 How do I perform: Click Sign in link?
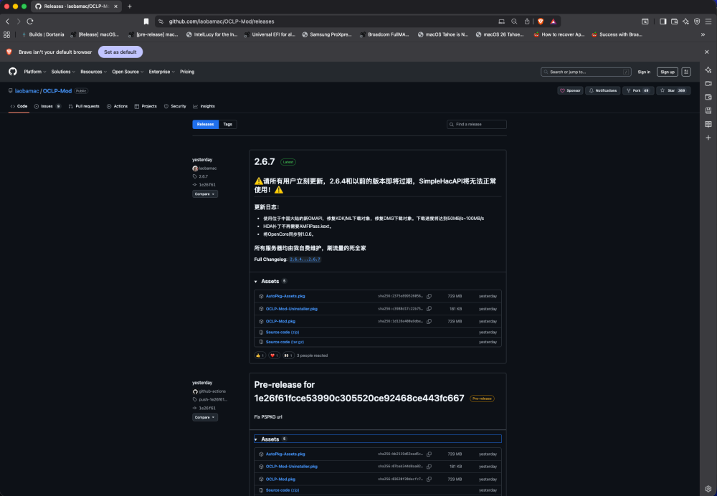(644, 72)
